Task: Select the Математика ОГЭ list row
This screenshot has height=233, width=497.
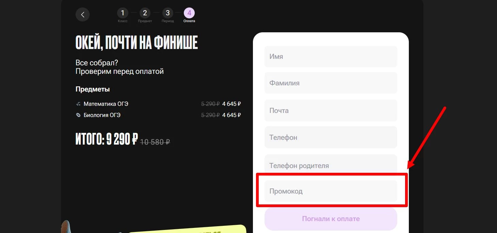Action: [106, 104]
